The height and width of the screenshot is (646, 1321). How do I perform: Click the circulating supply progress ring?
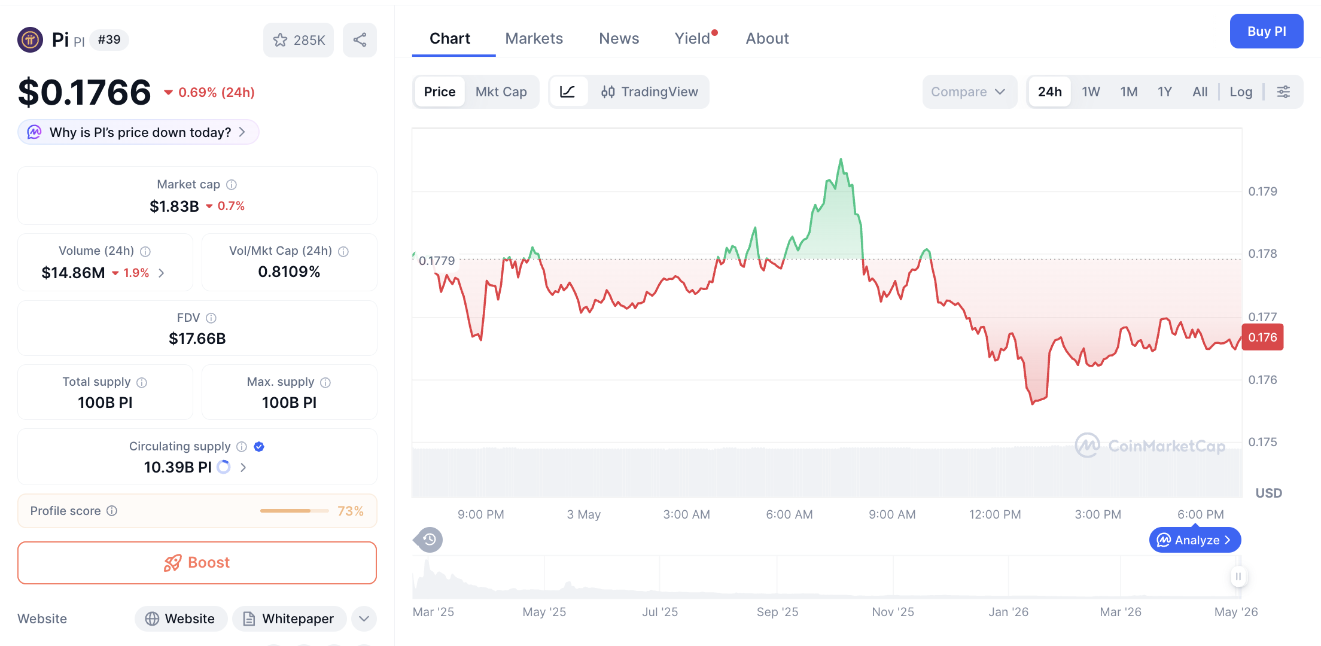pyautogui.click(x=224, y=467)
